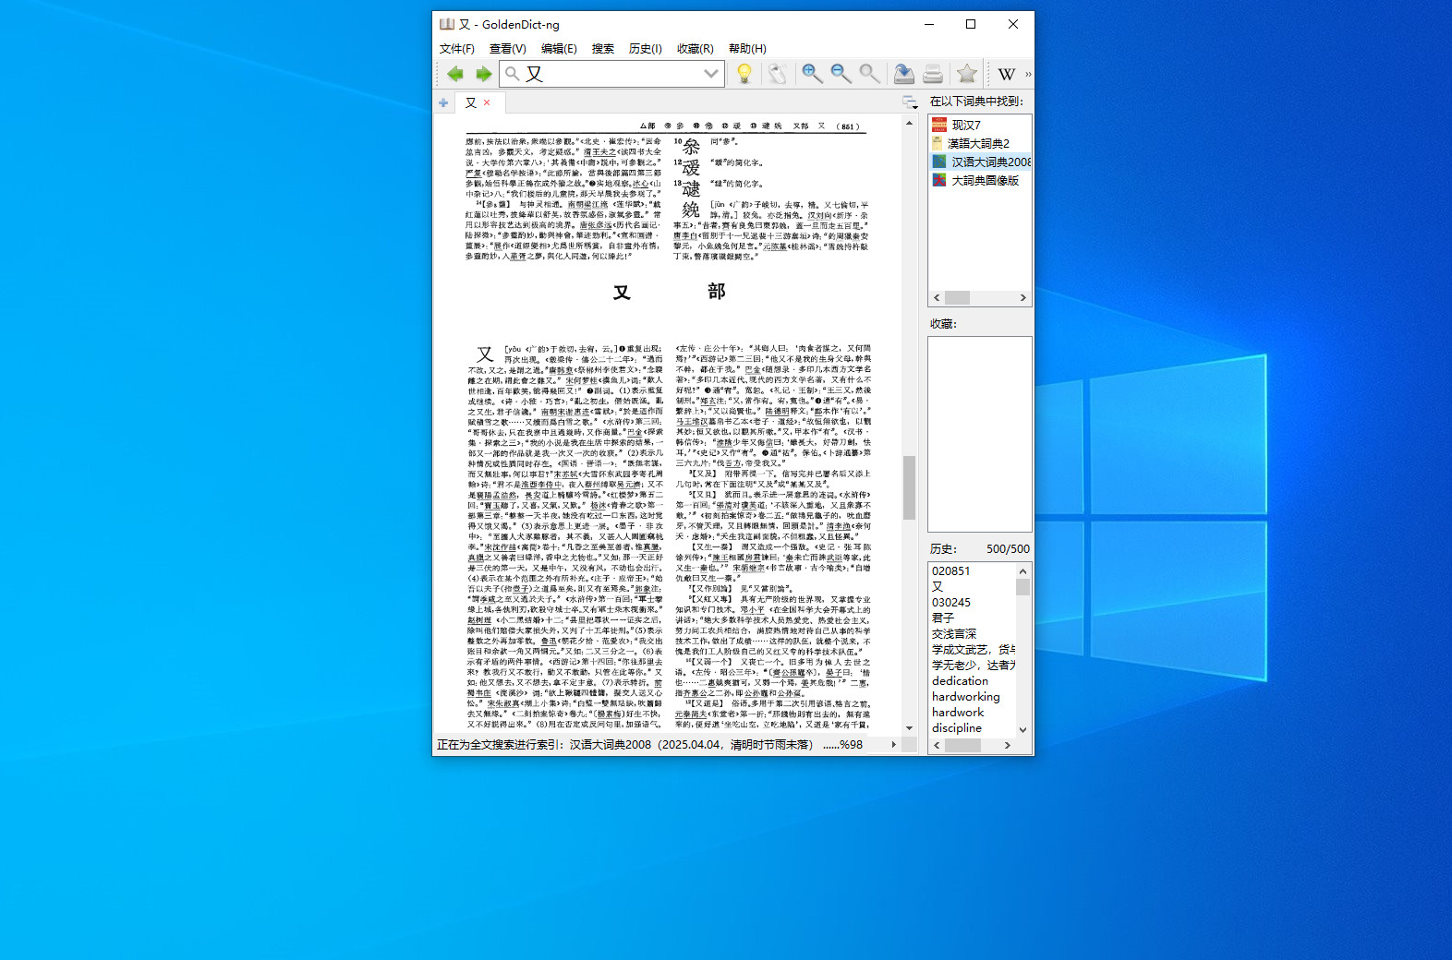Image resolution: width=1452 pixels, height=960 pixels.
Task: Open the 帮助(H) menu
Action: pyautogui.click(x=747, y=49)
